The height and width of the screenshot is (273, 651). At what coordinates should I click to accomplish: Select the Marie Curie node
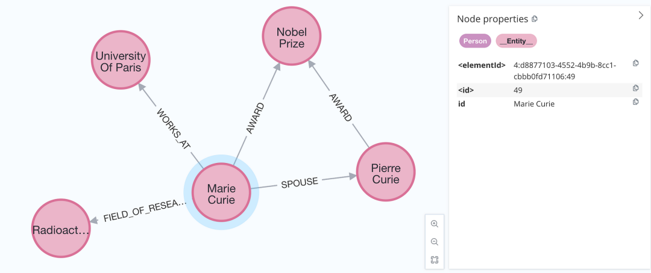(x=221, y=192)
